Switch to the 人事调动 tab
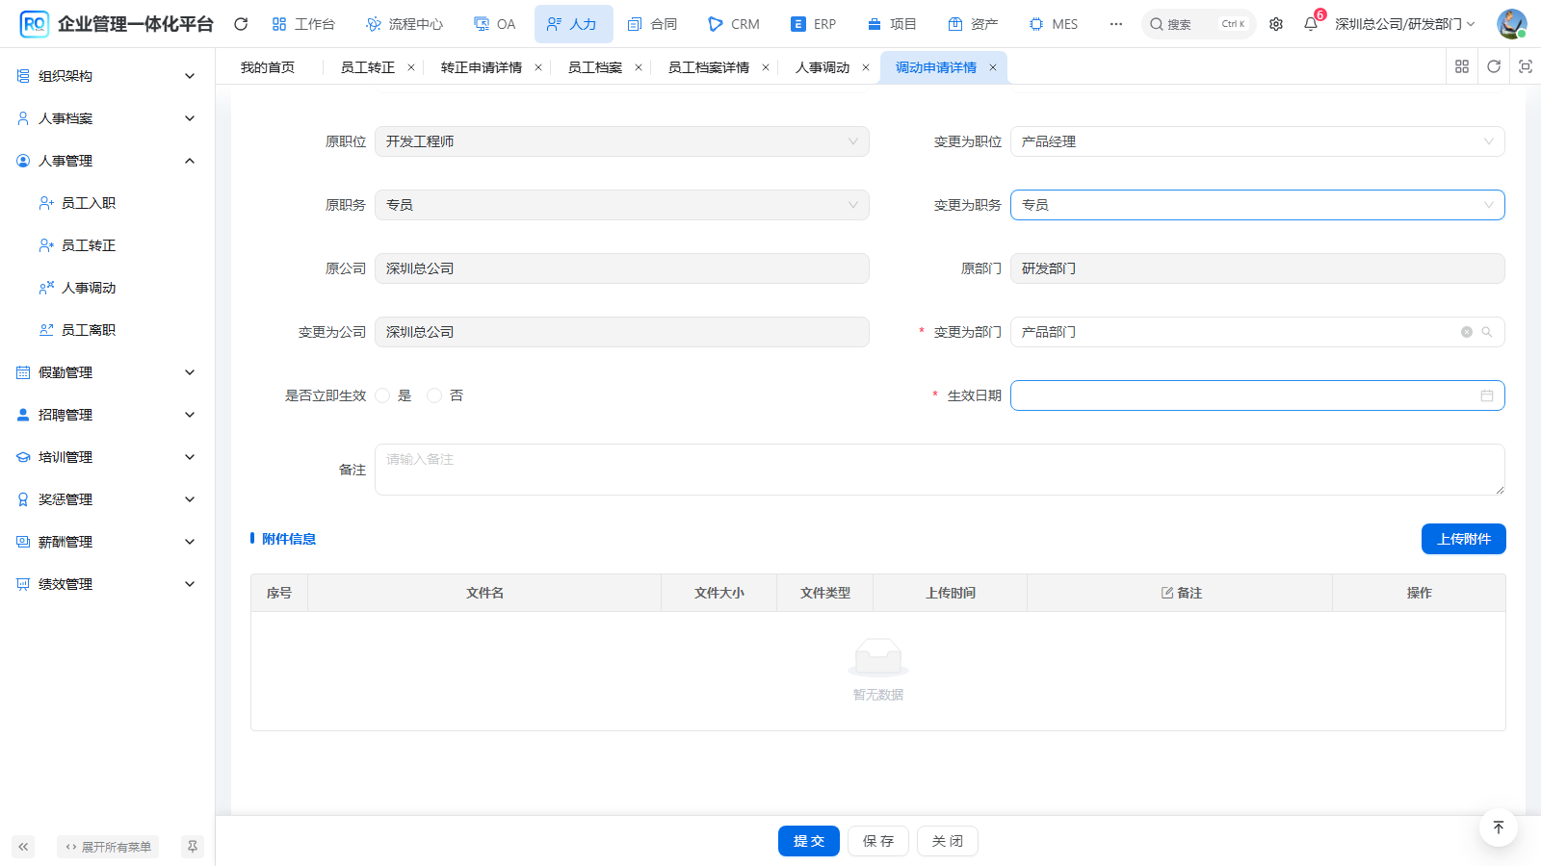This screenshot has width=1541, height=866. point(823,67)
